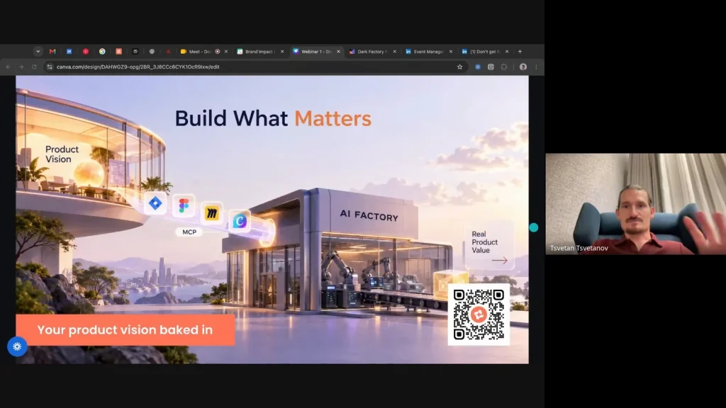Switch to the pinned Gmail tab
This screenshot has width=726, height=408.
click(x=52, y=51)
